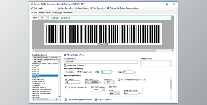
Task: Select the Fit Proportional radio button
Action: click(78, 72)
